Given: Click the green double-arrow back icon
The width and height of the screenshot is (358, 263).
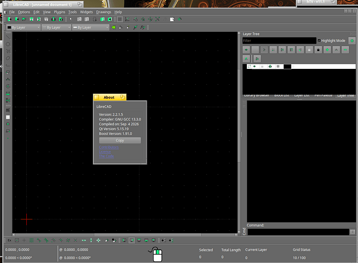Looking at the screenshot, I should (x=114, y=27).
